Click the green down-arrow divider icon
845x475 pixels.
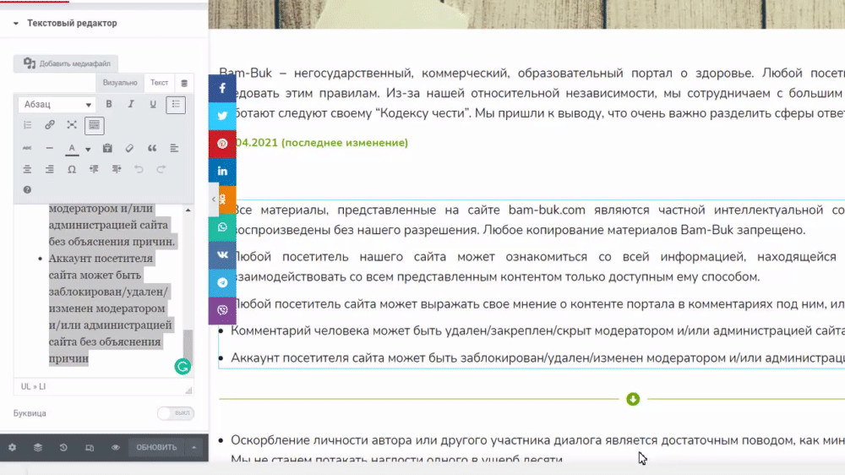pos(633,399)
